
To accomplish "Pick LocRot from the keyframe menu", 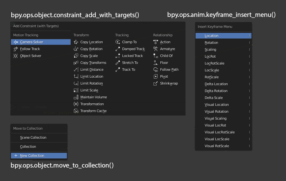I will pos(224,56).
